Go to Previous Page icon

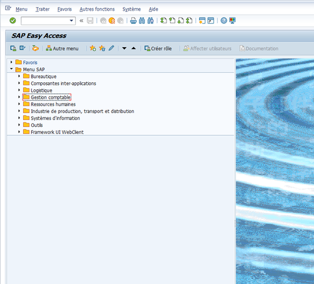click(x=172, y=21)
